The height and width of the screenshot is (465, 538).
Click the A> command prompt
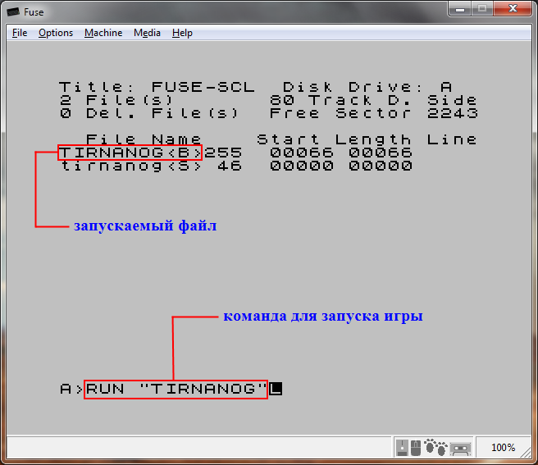pyautogui.click(x=71, y=390)
